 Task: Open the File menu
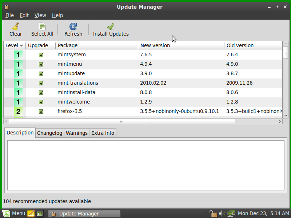pos(9,15)
